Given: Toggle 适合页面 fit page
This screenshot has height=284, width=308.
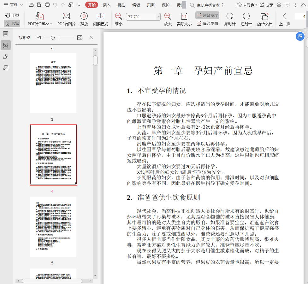Looking at the screenshot, I should pyautogui.click(x=207, y=23).
